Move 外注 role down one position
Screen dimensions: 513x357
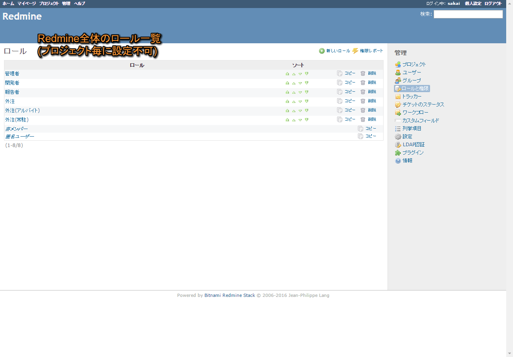(x=300, y=101)
